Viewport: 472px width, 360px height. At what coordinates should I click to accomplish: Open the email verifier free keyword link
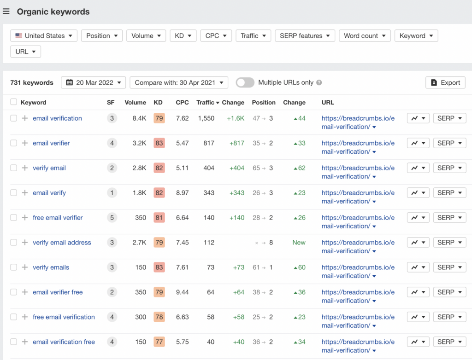tap(58, 292)
